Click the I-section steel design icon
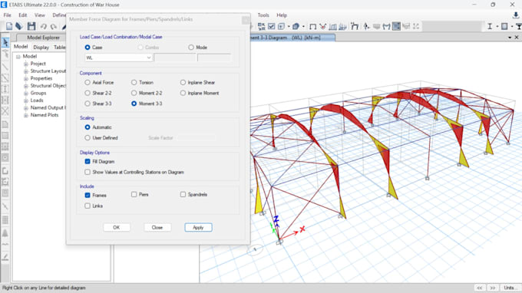The height and width of the screenshot is (293, 522). click(x=490, y=26)
